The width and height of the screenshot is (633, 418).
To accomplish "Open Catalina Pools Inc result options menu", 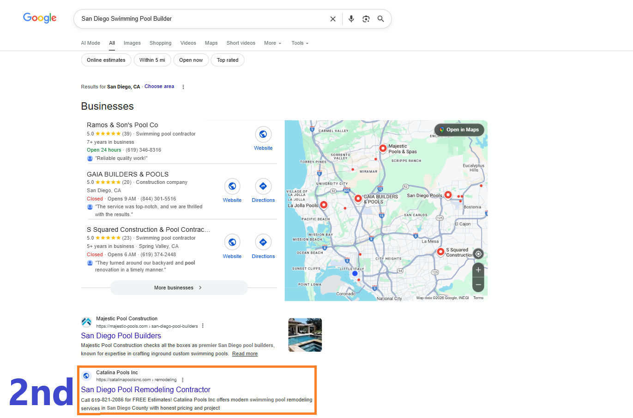I will coord(183,380).
